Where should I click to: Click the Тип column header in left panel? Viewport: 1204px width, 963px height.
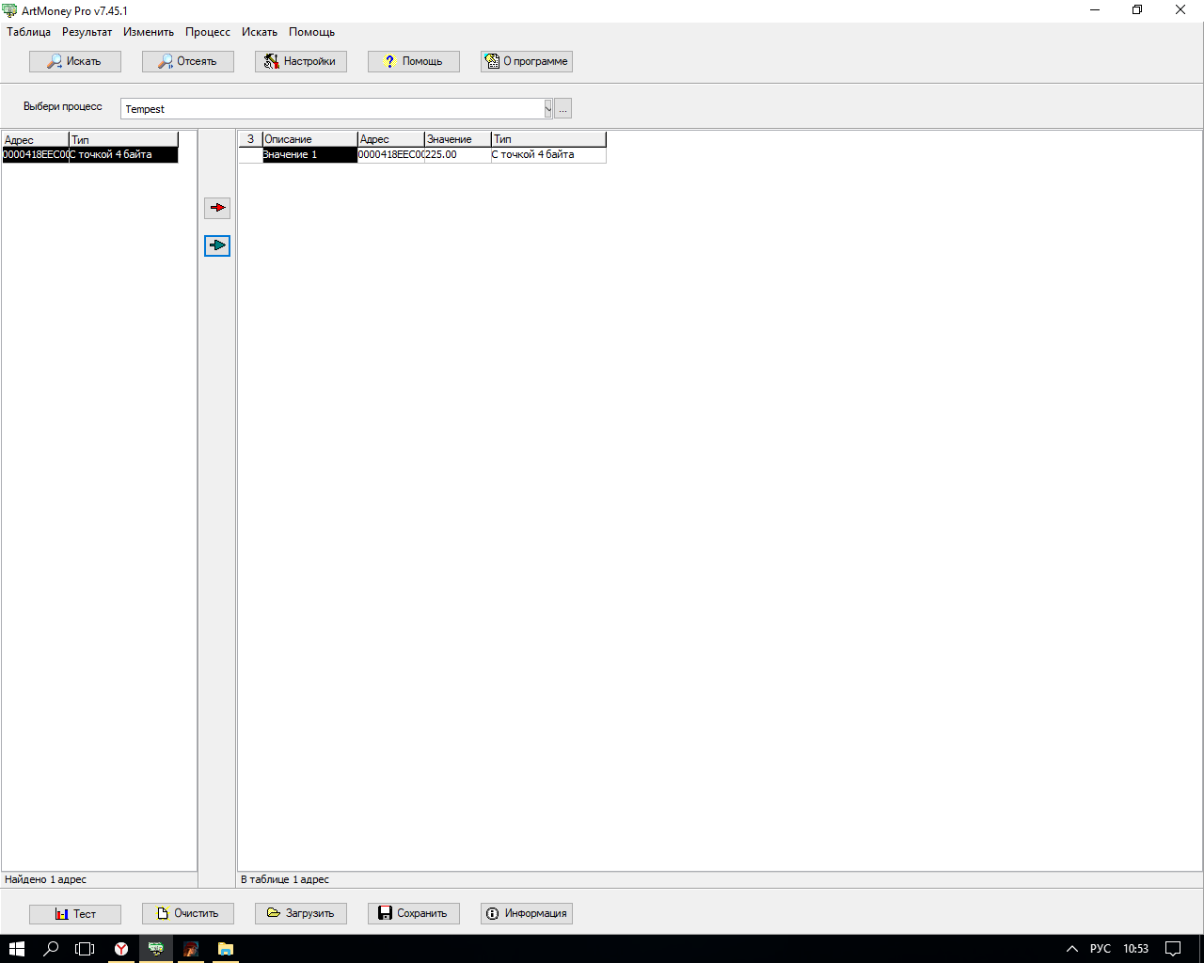[x=123, y=139]
